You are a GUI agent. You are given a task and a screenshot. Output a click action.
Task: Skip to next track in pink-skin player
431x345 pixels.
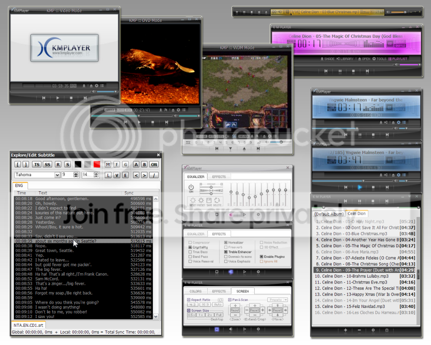(x=367, y=71)
